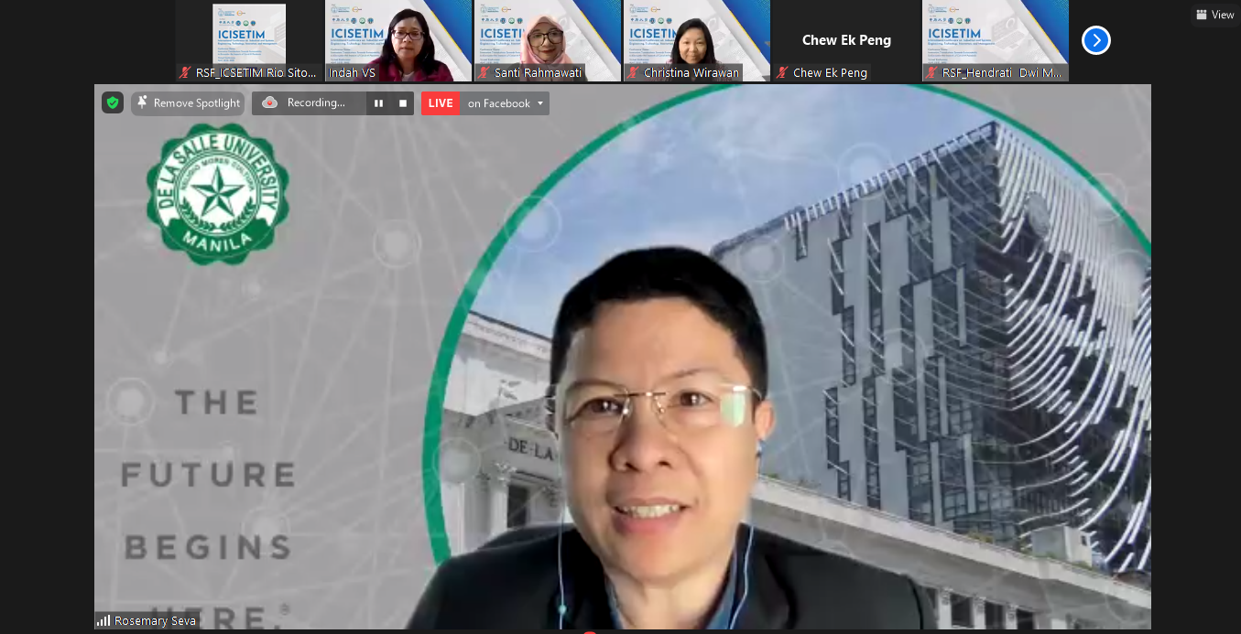Click signal bars icon beside Rosemary Seva

click(x=103, y=620)
